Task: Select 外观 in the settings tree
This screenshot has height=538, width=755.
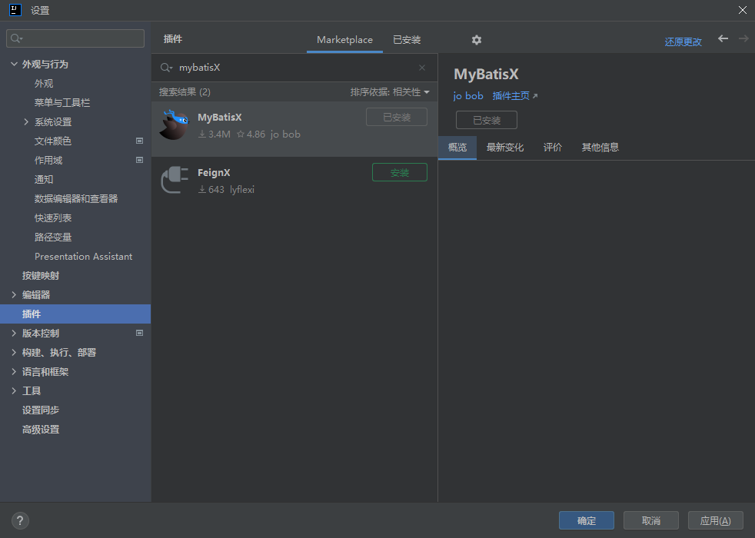Action: (x=44, y=83)
